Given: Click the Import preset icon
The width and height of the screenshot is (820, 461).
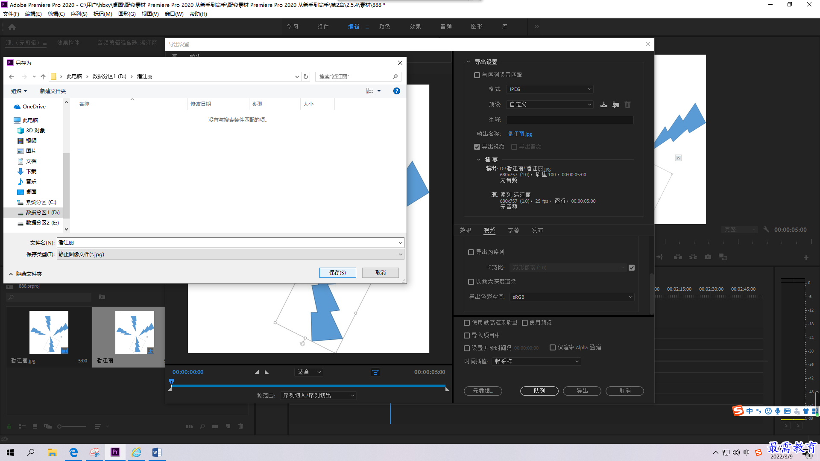Looking at the screenshot, I should (616, 105).
